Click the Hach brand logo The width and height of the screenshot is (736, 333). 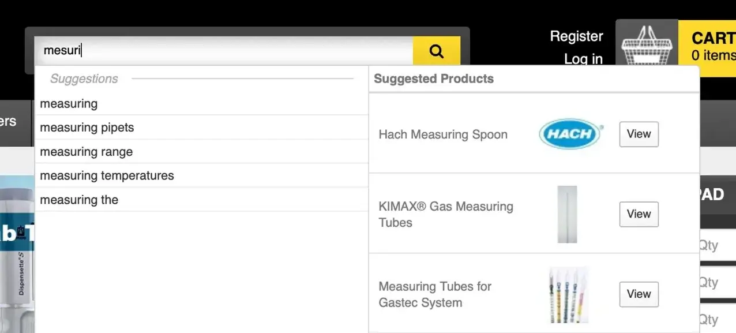tap(570, 134)
